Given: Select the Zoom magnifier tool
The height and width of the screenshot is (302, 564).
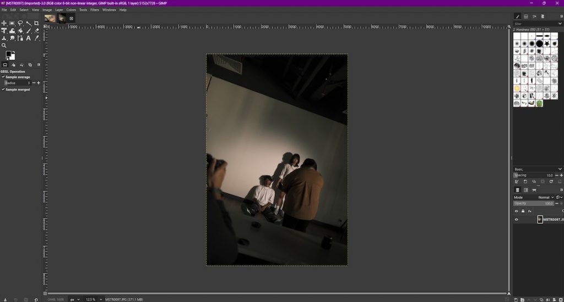Looking at the screenshot, I should (4, 46).
